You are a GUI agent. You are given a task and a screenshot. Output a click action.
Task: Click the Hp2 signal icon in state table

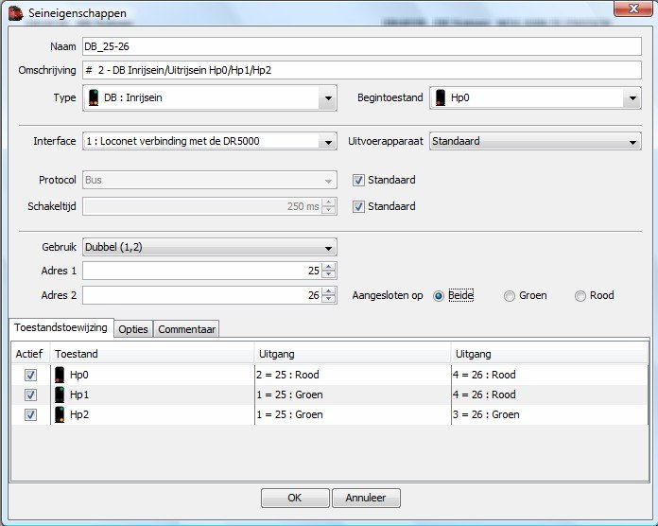pos(60,414)
